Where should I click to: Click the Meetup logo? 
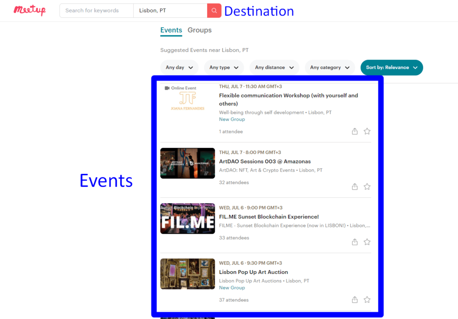click(x=30, y=10)
